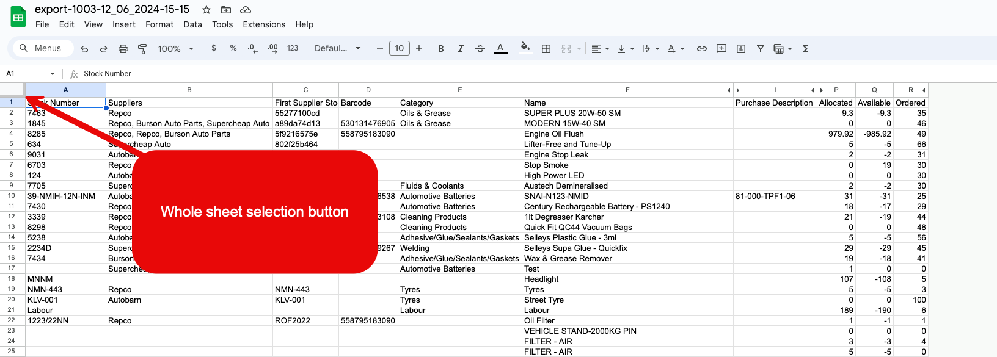Select the cell Selleys Supa Glue - Quickfix

point(627,248)
